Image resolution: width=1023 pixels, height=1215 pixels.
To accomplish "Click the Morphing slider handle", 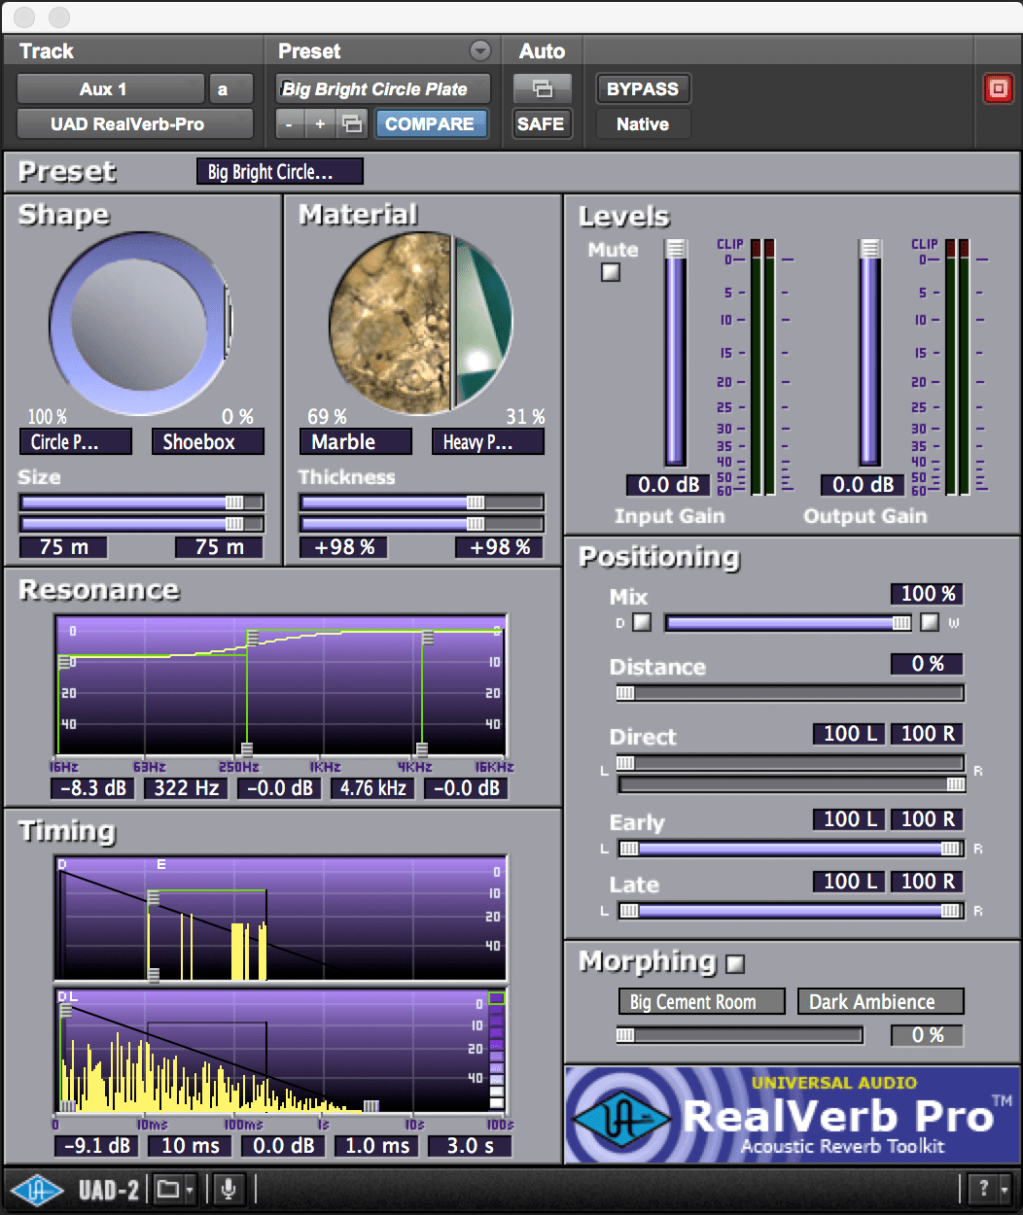I will coord(625,1035).
